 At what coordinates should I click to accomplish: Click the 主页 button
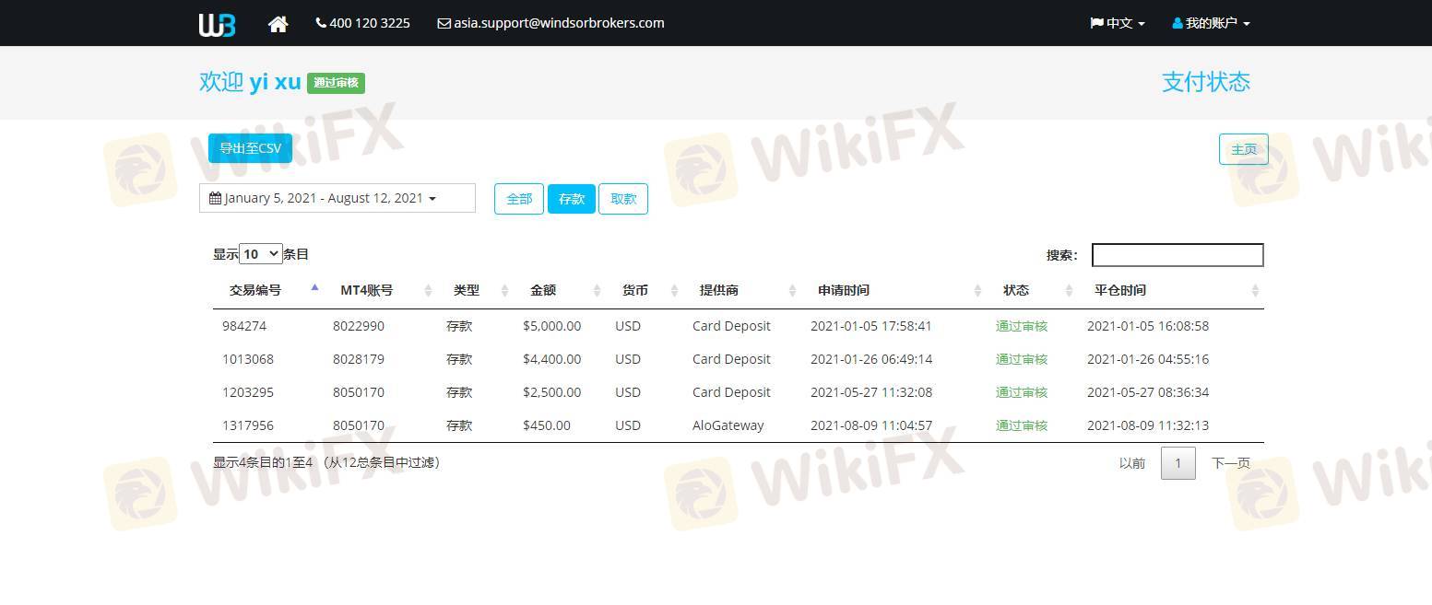tap(1243, 149)
